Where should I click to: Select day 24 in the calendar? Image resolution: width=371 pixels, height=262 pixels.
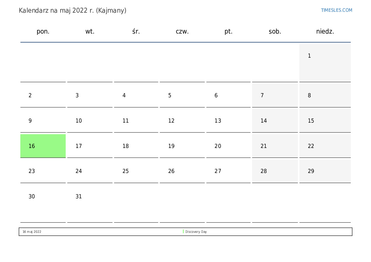click(90, 171)
